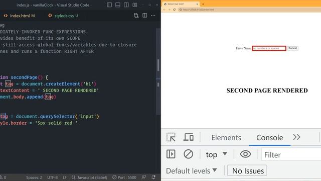Activate the DevTools inspect element picker icon
321x181 pixels.
[x=171, y=137]
